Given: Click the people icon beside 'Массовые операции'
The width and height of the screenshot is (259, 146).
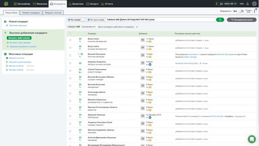Looking at the screenshot, I should (5, 54).
